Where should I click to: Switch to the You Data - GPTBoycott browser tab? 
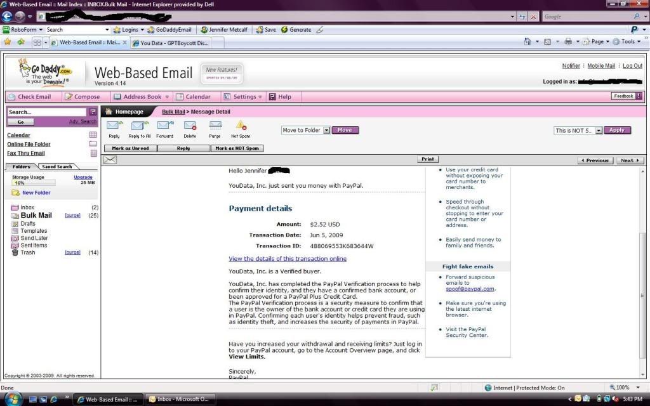coord(170,43)
